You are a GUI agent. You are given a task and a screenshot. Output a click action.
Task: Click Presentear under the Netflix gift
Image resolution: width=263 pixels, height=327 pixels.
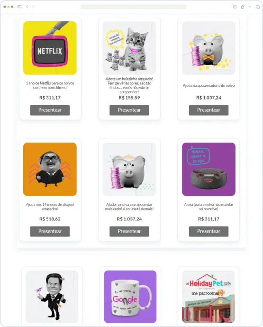click(50, 110)
